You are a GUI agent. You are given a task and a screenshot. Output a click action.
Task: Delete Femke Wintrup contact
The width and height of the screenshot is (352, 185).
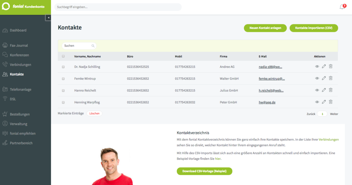pyautogui.click(x=331, y=78)
